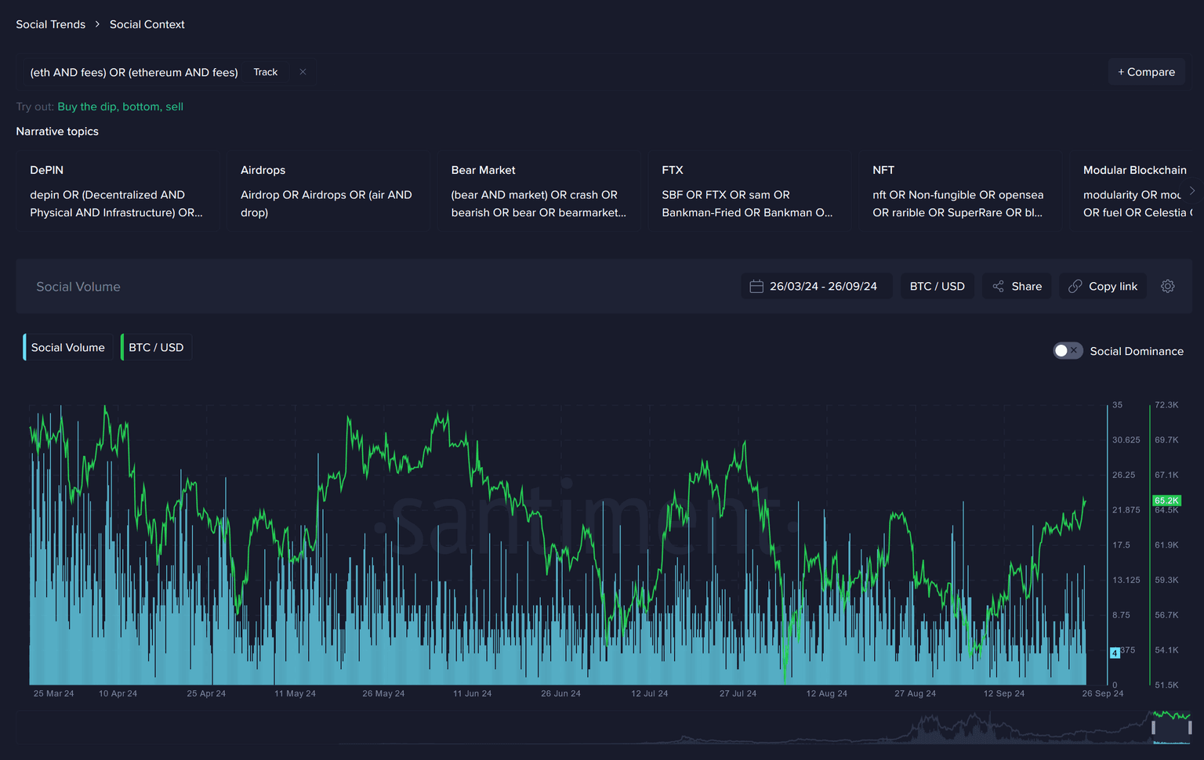Image resolution: width=1204 pixels, height=760 pixels.
Task: Click the calendar icon in date range
Action: tap(756, 287)
